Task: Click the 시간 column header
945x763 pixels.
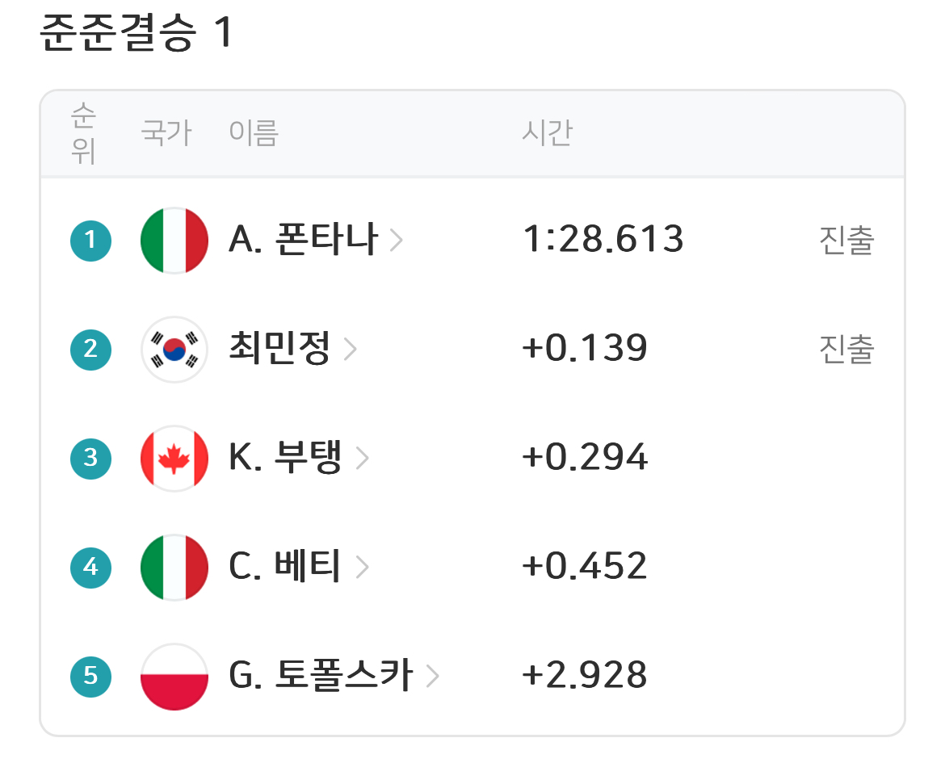Action: tap(547, 132)
